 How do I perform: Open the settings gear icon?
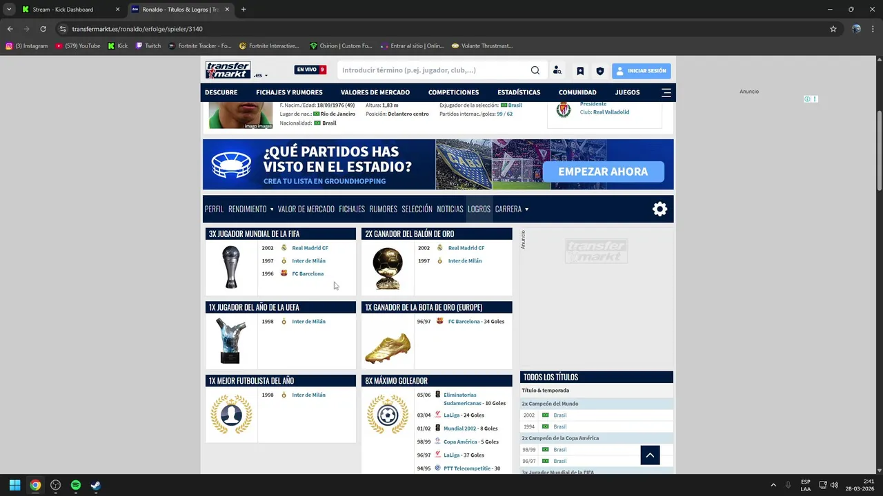[660, 209]
